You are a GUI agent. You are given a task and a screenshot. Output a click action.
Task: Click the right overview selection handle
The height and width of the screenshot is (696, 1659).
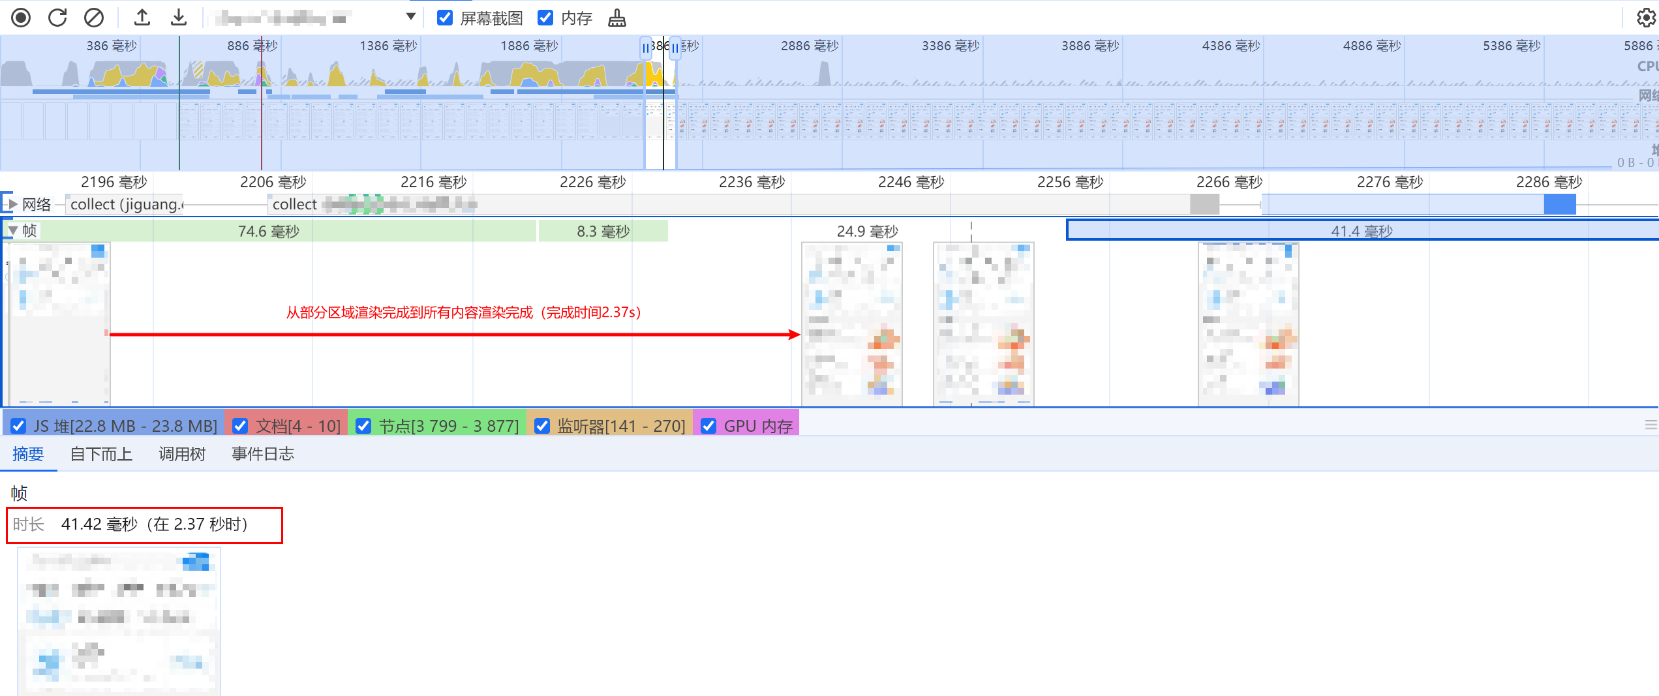[x=675, y=48]
